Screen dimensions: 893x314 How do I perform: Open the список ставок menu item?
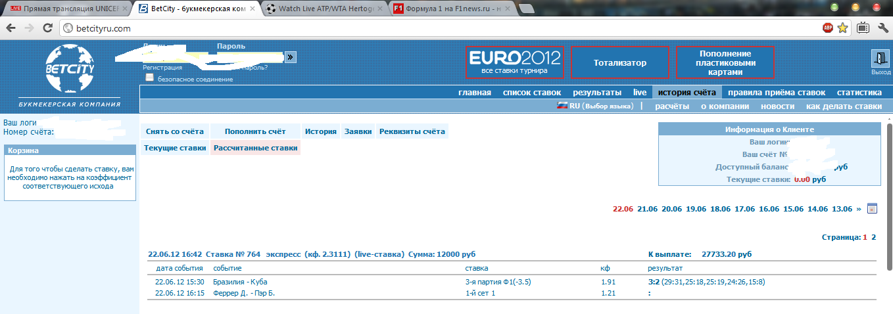[532, 93]
